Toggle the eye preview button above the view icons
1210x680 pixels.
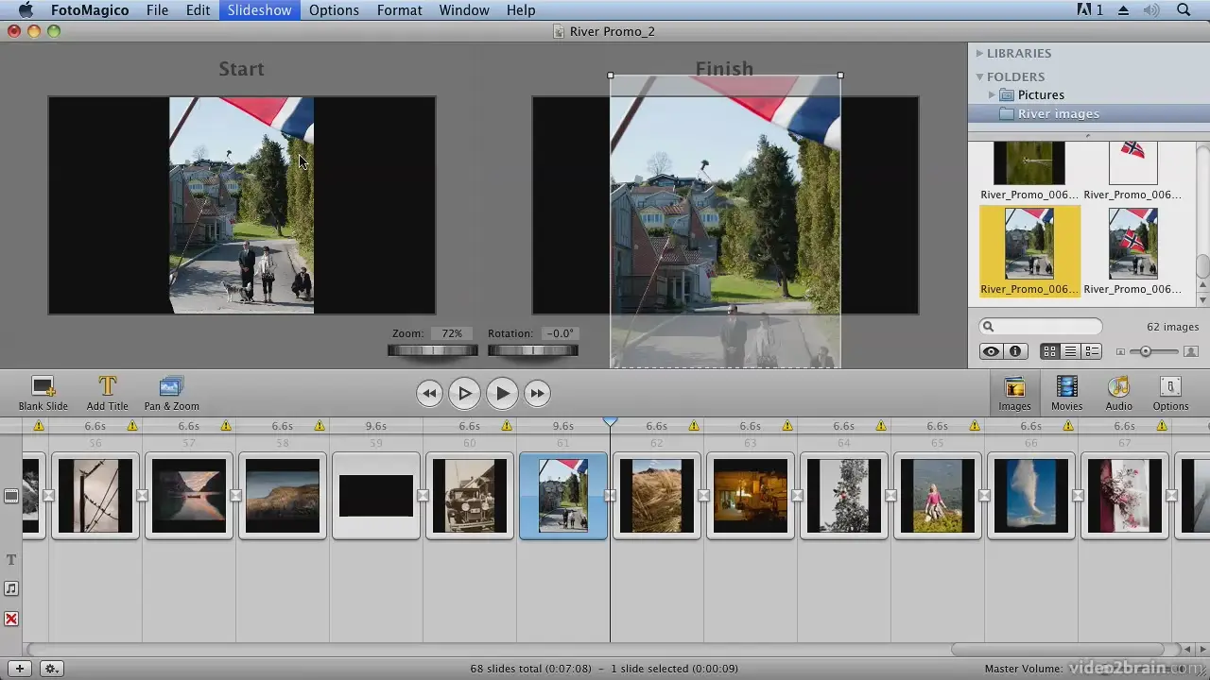tap(990, 351)
